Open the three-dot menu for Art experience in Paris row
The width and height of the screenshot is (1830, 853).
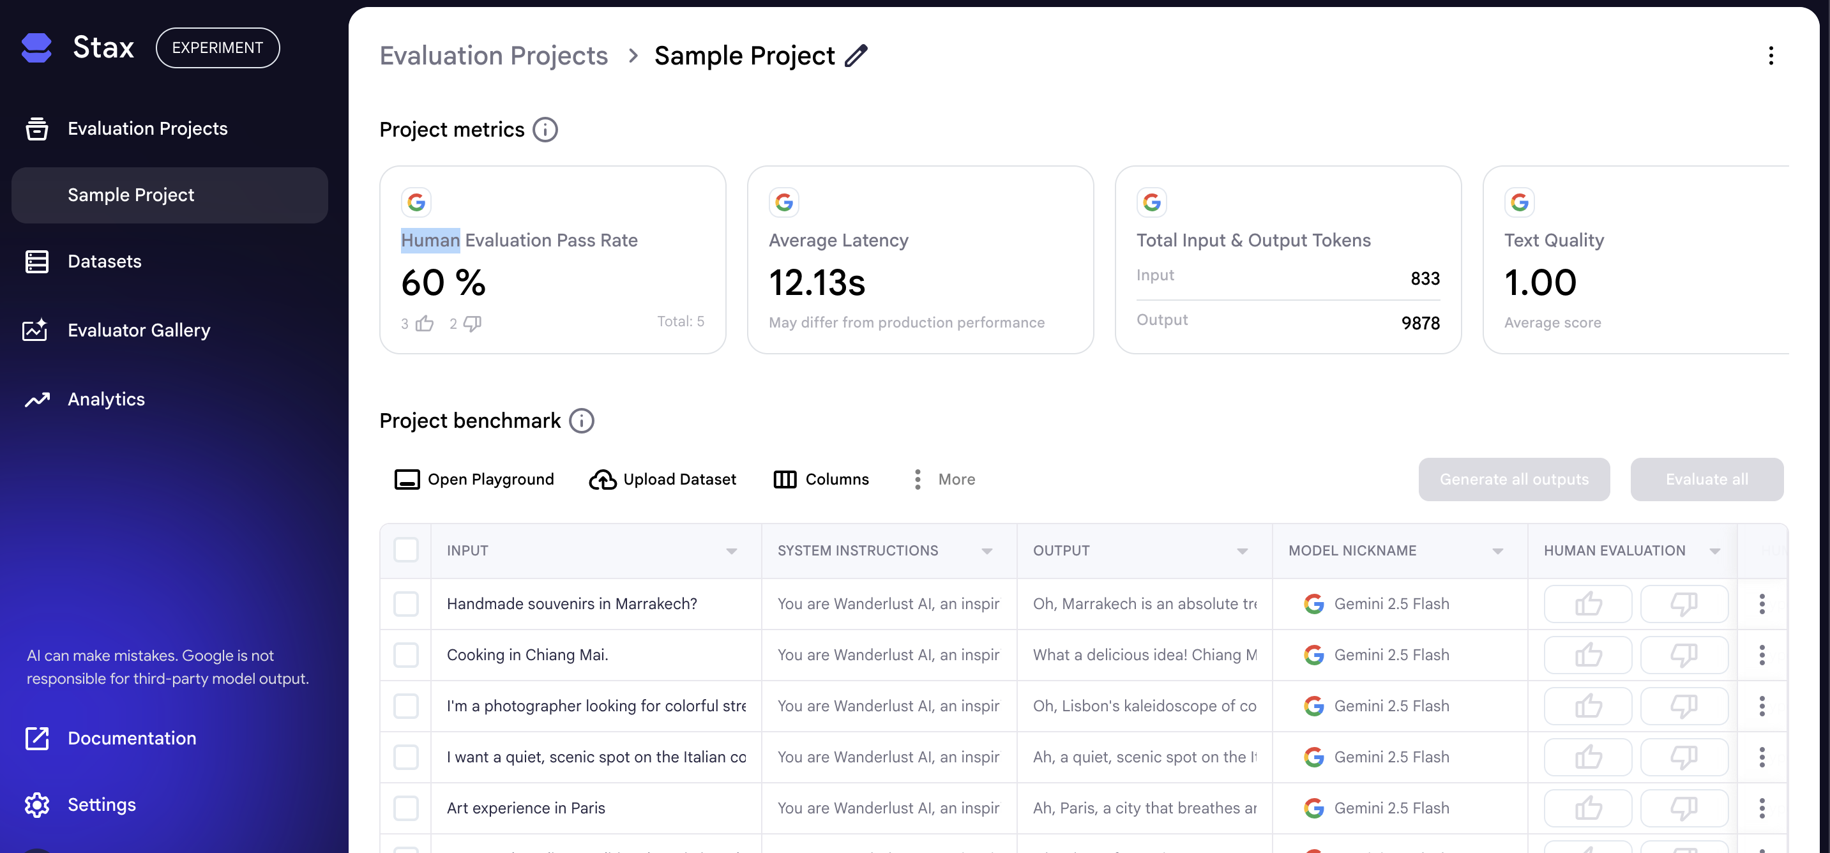[1761, 808]
